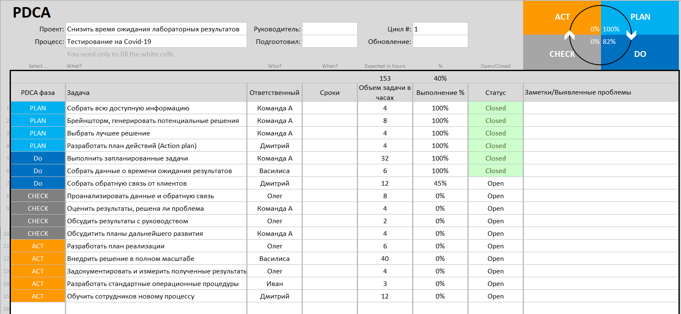This screenshot has width=681, height=314.
Task: Click the 'PDCA фаза' column header
Action: (38, 92)
